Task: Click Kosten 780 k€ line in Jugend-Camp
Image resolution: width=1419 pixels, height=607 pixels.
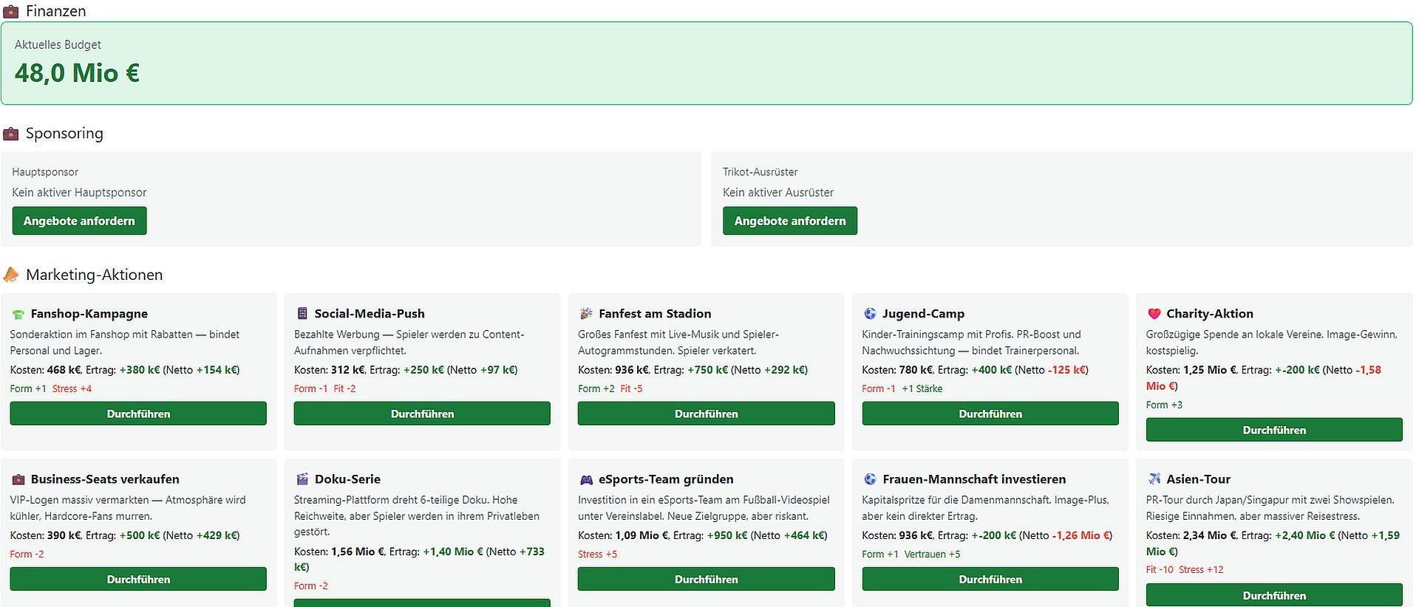Action: (x=975, y=370)
